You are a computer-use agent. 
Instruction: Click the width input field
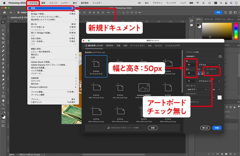coord(191,65)
